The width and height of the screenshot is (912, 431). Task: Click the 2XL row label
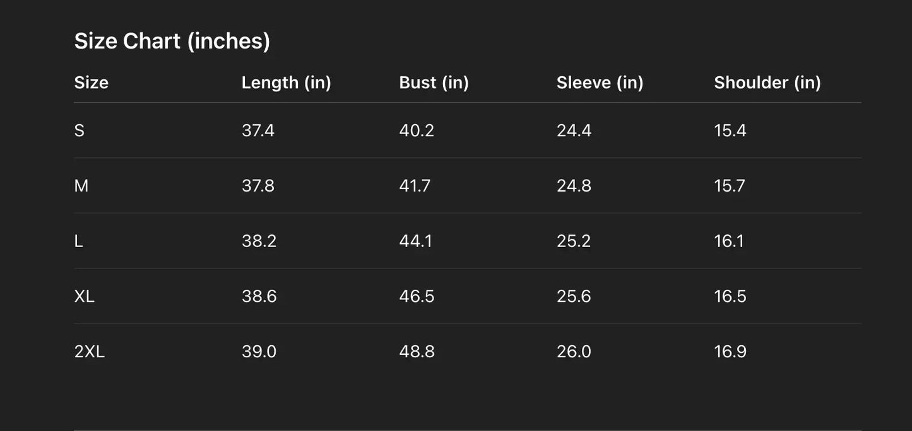point(90,352)
